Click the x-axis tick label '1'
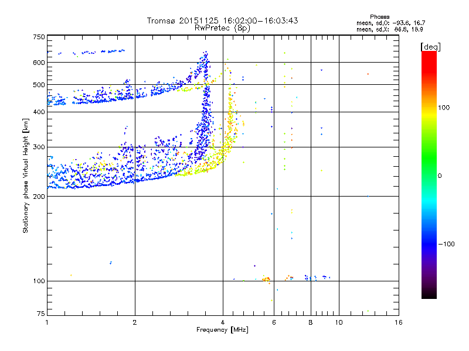This screenshot has width=469, height=351. [x=47, y=322]
